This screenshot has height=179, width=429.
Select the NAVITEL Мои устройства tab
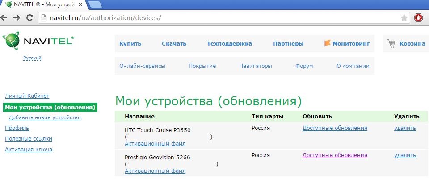click(44, 4)
